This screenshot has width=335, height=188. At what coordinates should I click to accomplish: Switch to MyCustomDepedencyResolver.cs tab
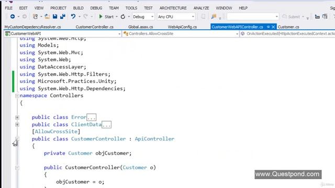tap(32, 27)
